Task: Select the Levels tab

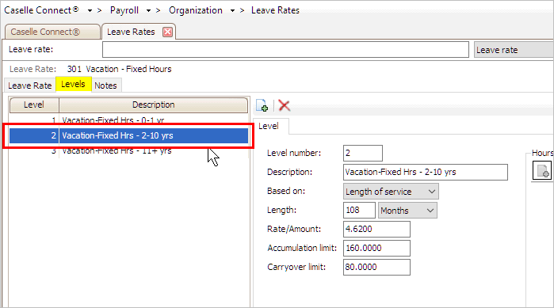Action: click(73, 84)
